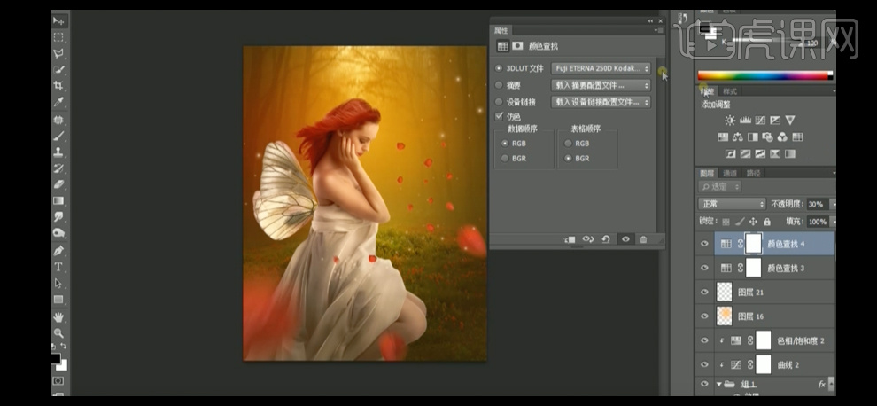Clip adjustment to layer in Properties panel

click(x=570, y=239)
